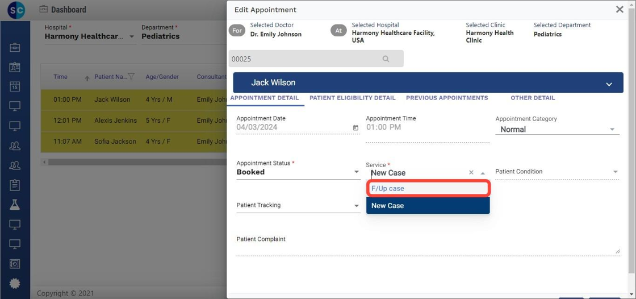Select 'New Case' option in Service list
This screenshot has width=636, height=299.
[428, 206]
